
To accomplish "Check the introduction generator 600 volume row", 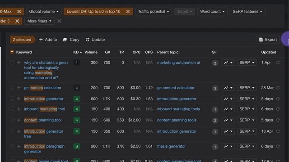I will click(12, 99).
